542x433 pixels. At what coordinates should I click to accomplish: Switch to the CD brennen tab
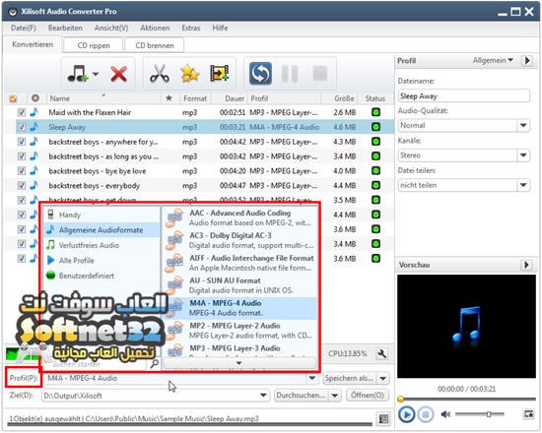155,45
